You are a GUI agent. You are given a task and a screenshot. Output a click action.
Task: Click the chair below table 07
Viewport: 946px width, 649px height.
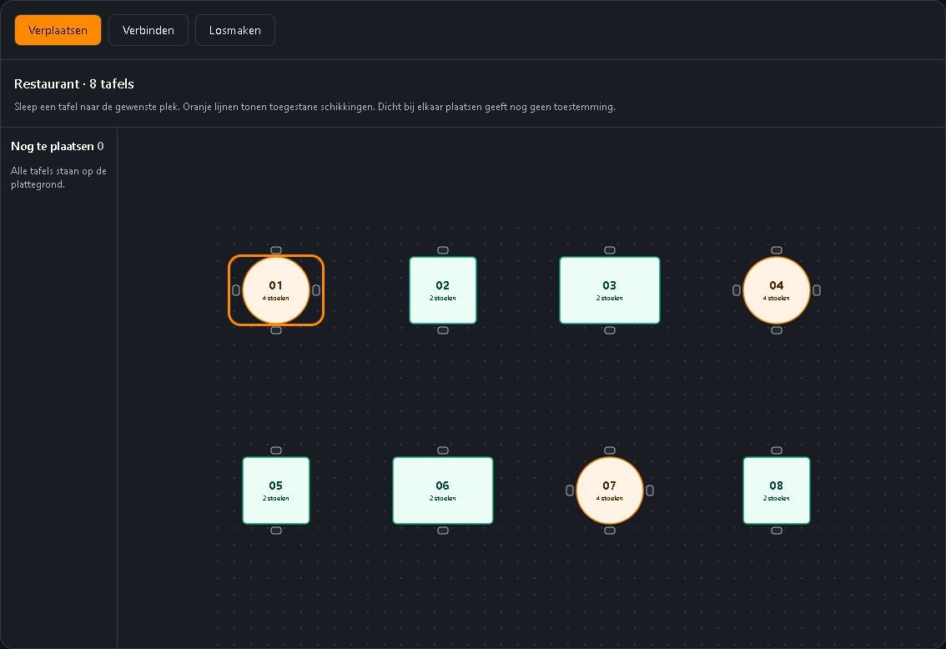(x=610, y=531)
